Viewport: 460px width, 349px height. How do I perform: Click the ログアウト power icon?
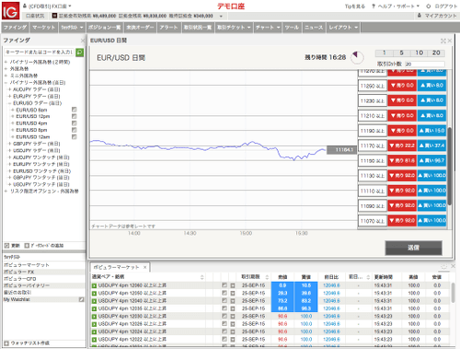pyautogui.click(x=429, y=6)
